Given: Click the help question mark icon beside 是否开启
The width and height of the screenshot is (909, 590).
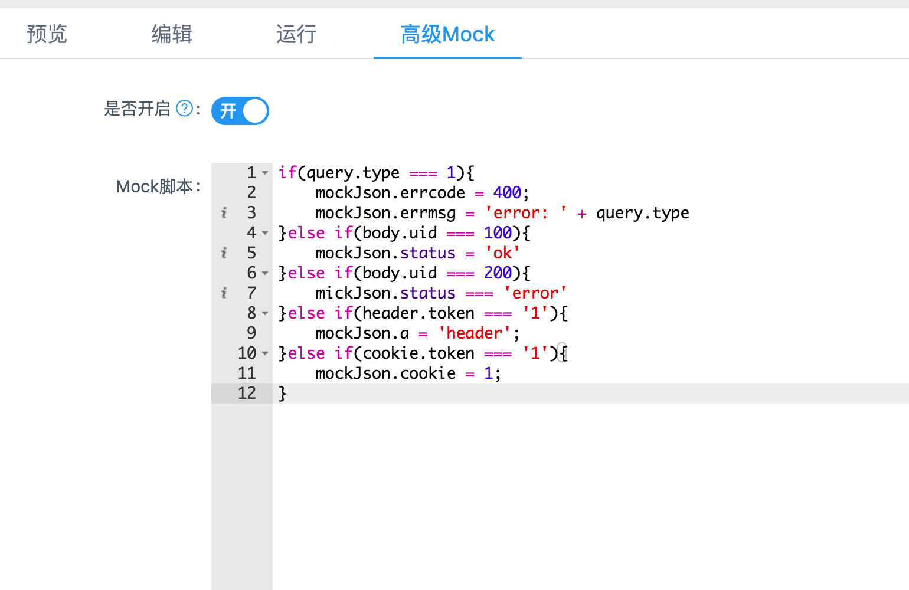Looking at the screenshot, I should 185,109.
